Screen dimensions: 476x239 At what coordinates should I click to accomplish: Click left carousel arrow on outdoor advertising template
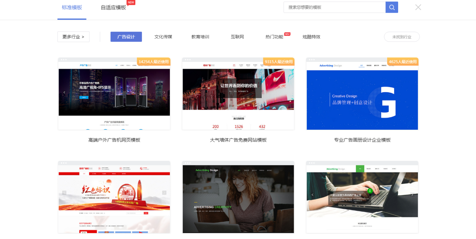[x=64, y=92]
